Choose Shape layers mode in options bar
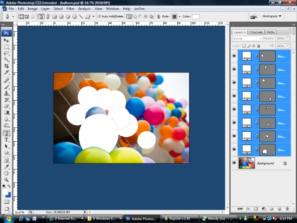 [x=21, y=17]
